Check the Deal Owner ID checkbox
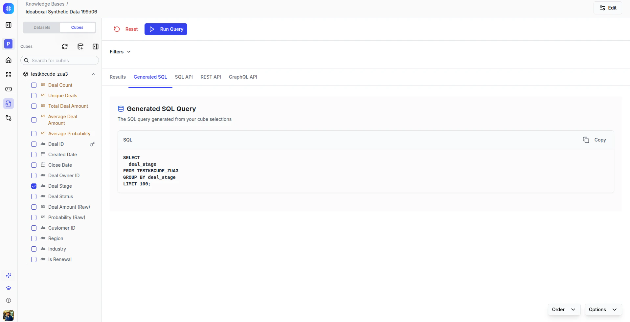This screenshot has width=630, height=322. coord(34,176)
